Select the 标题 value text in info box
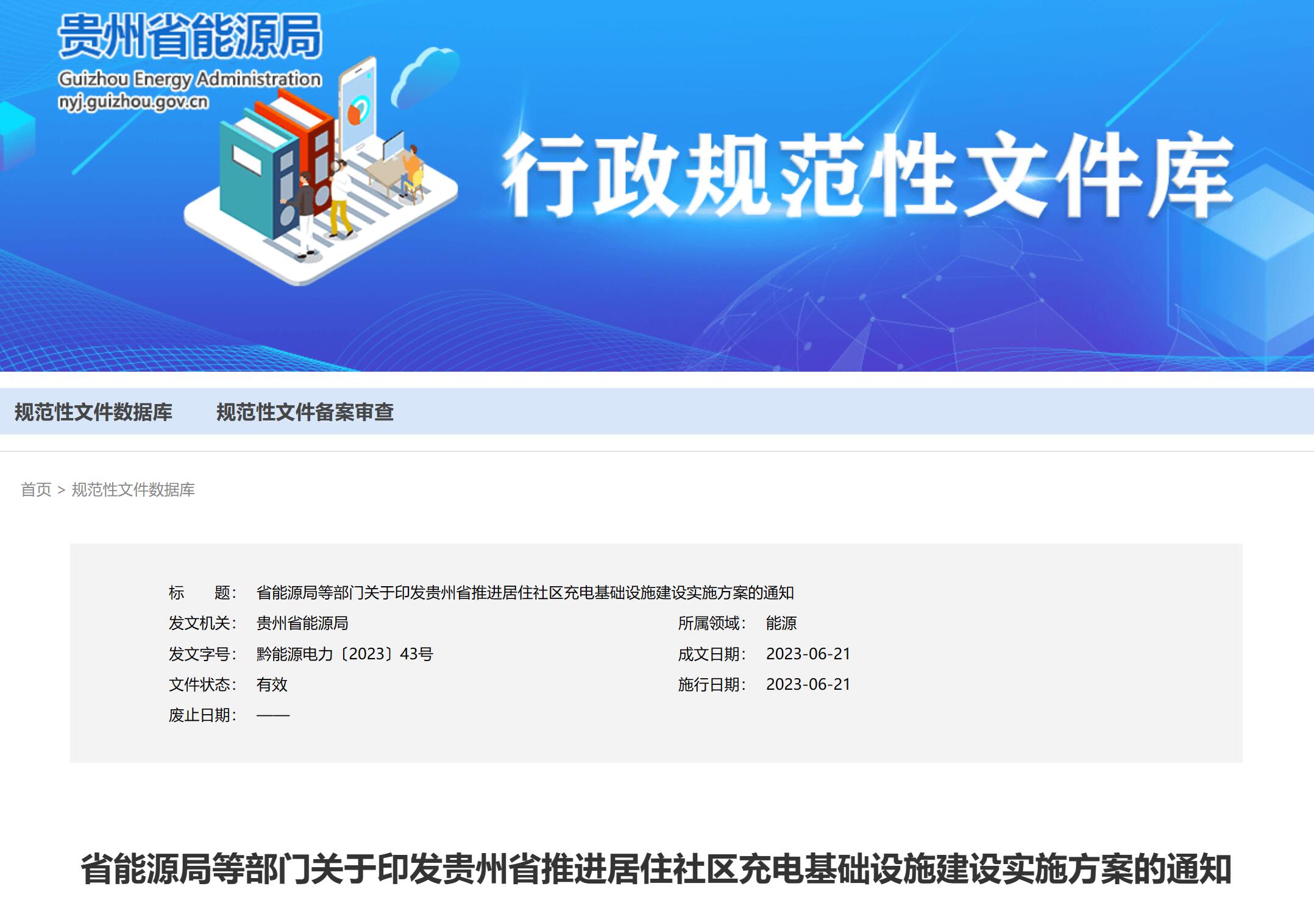The image size is (1314, 900). 525,593
